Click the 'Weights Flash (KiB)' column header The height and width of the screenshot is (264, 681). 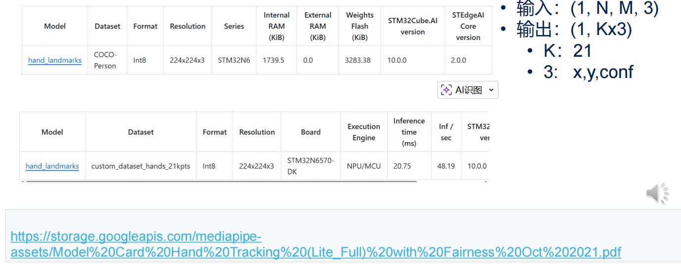pos(360,26)
